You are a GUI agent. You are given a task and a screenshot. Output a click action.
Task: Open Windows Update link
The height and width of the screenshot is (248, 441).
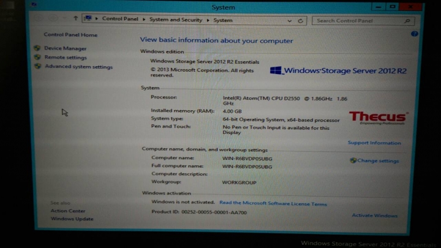[x=72, y=219]
